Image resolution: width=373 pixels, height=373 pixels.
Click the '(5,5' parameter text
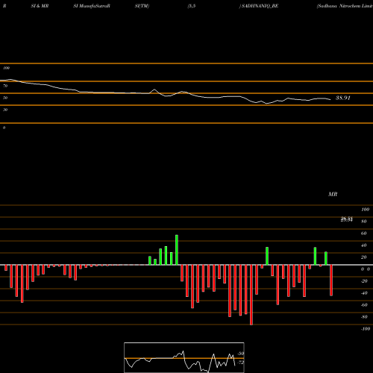pyautogui.click(x=192, y=6)
